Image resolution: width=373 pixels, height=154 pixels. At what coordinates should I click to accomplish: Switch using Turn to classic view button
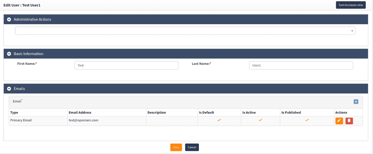click(x=350, y=5)
